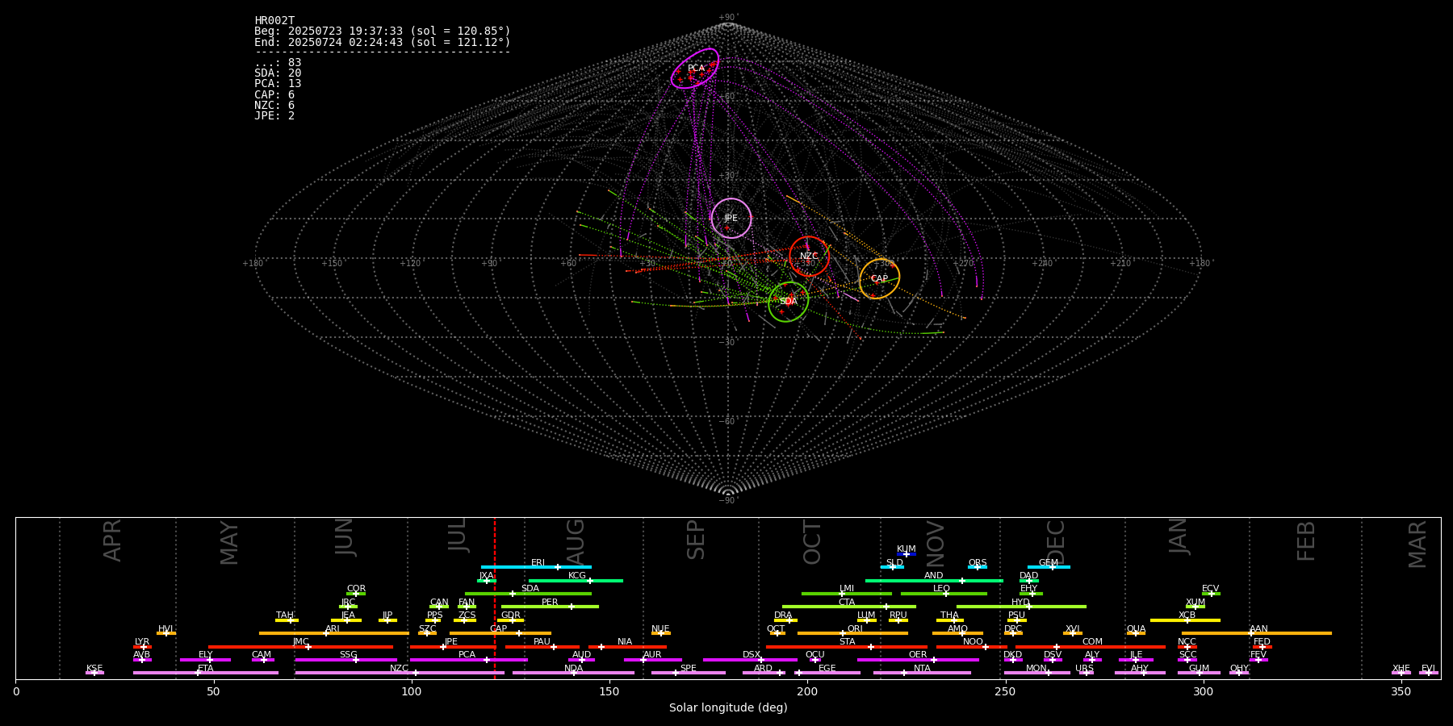Click the MON shower label in timeline
Screen dimensions: 1453x726
pos(1036,669)
